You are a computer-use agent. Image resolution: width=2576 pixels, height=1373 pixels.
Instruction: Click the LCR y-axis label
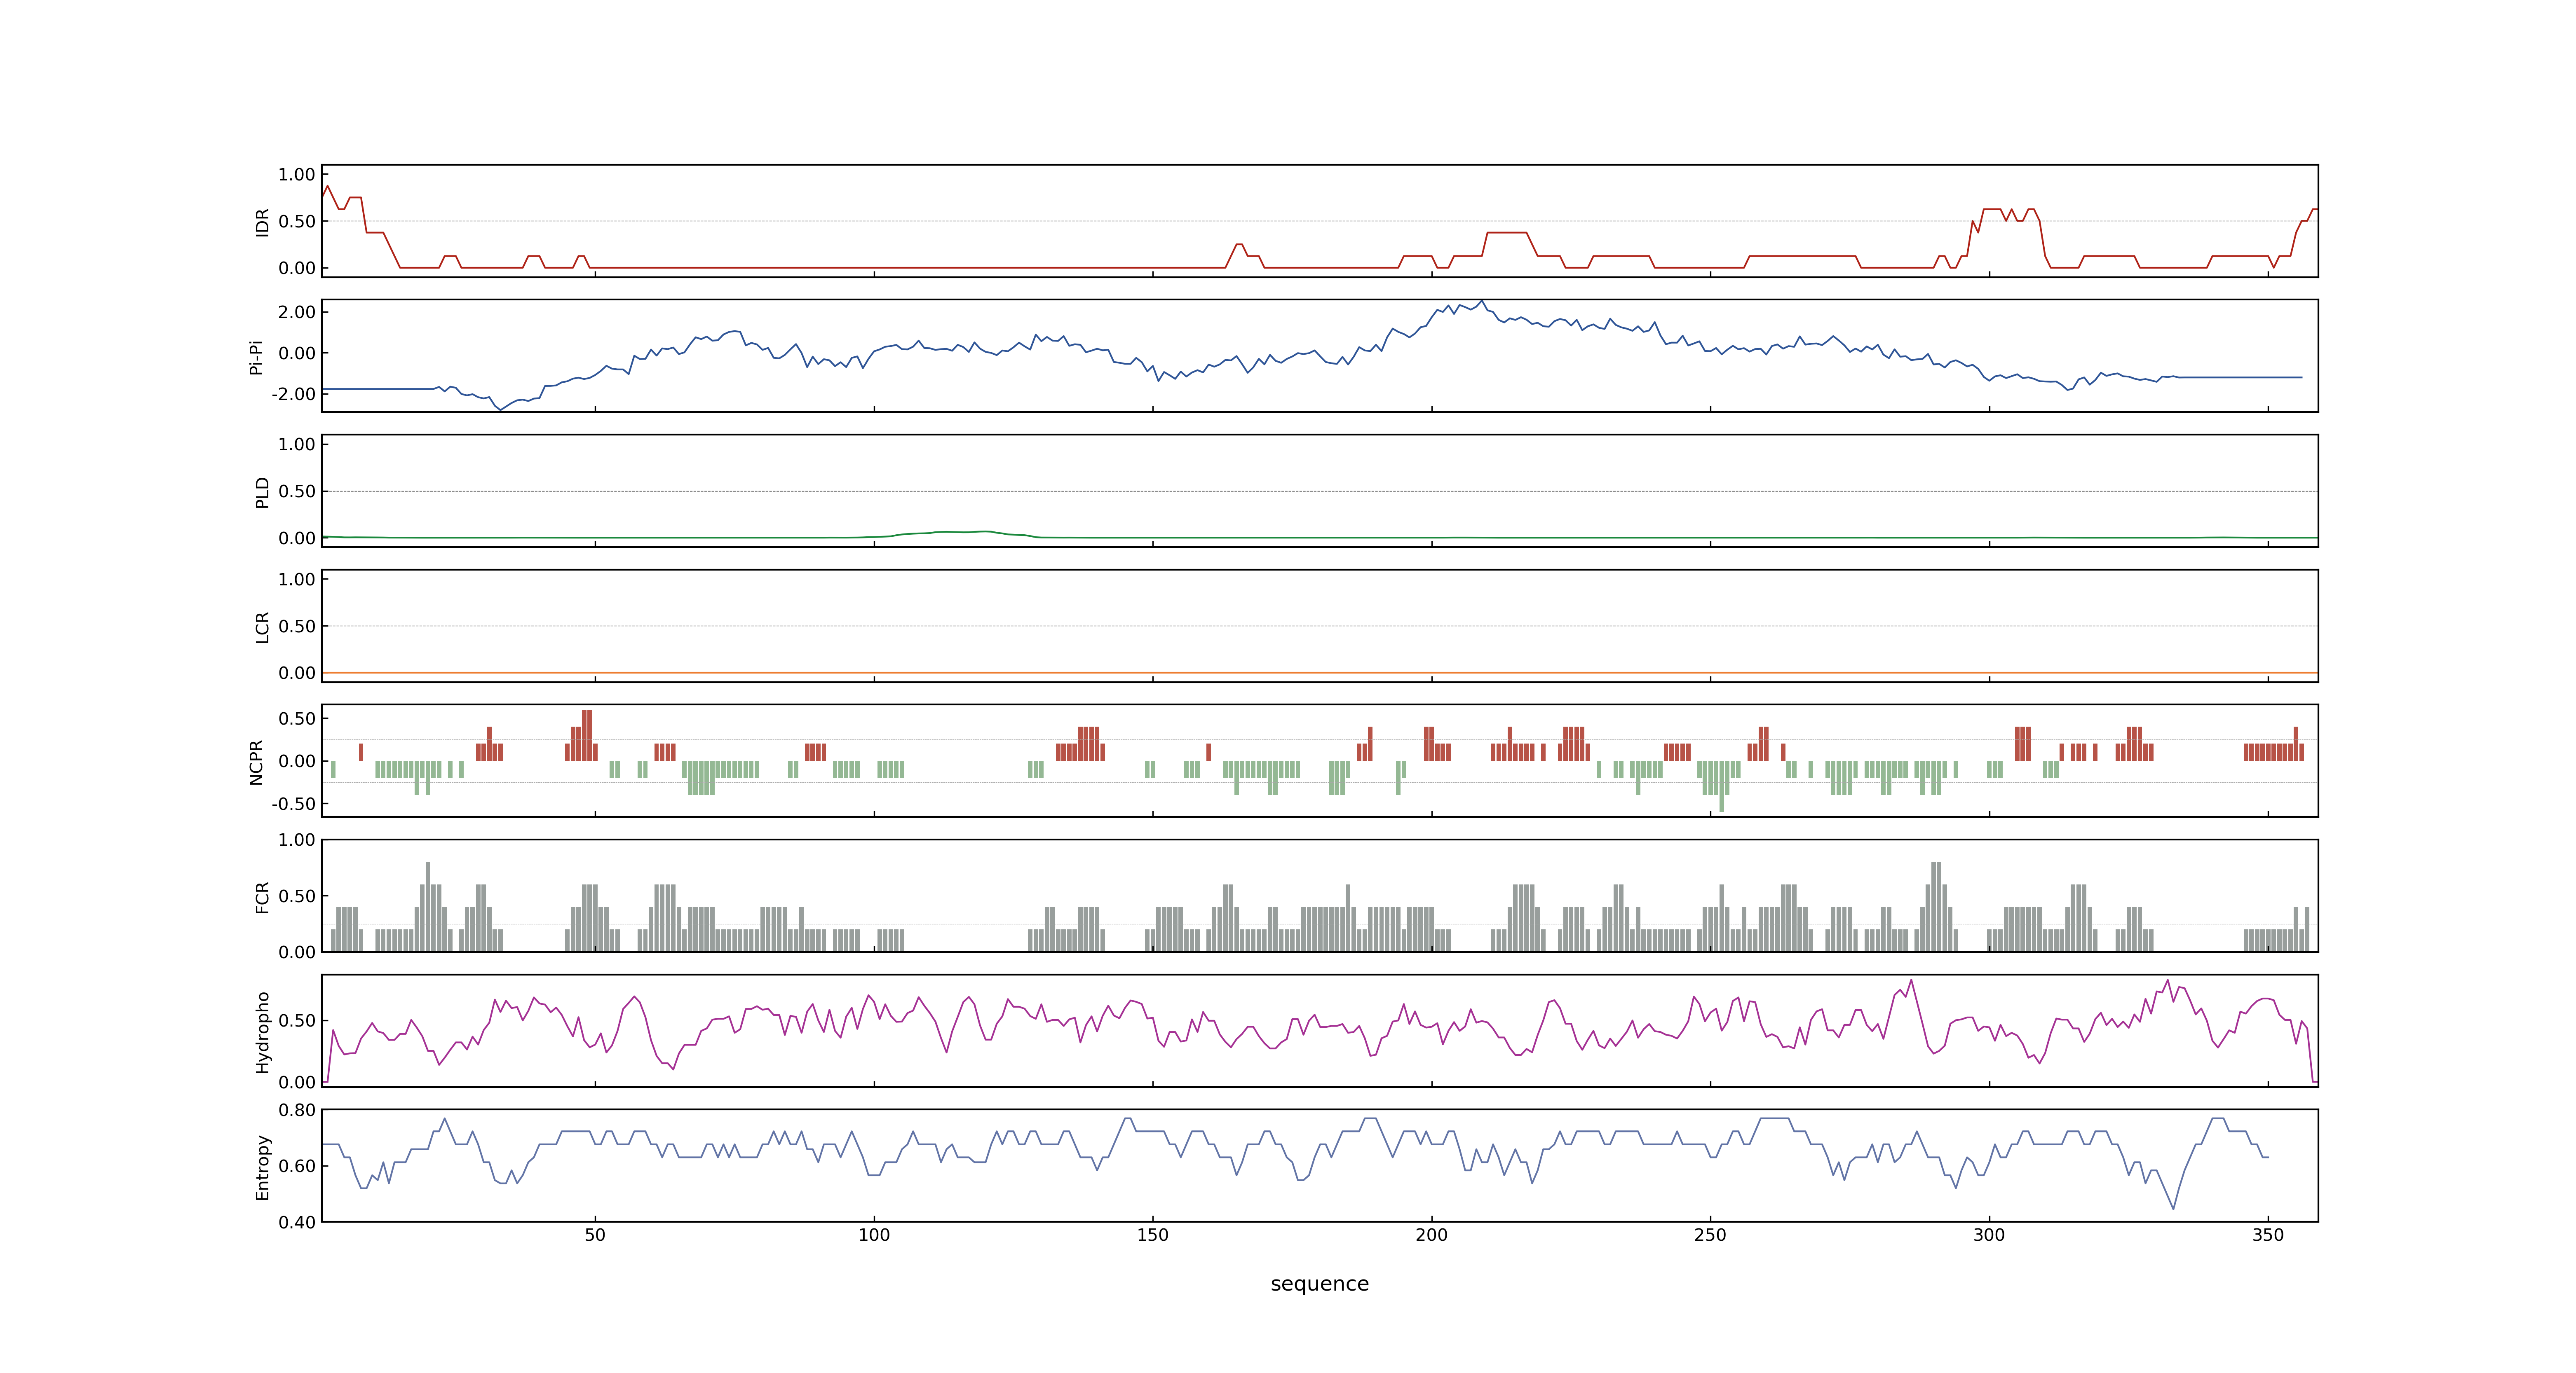[262, 627]
